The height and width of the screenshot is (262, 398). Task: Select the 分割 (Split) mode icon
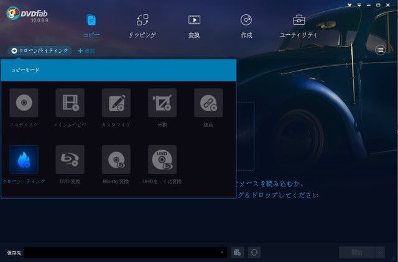pos(162,102)
